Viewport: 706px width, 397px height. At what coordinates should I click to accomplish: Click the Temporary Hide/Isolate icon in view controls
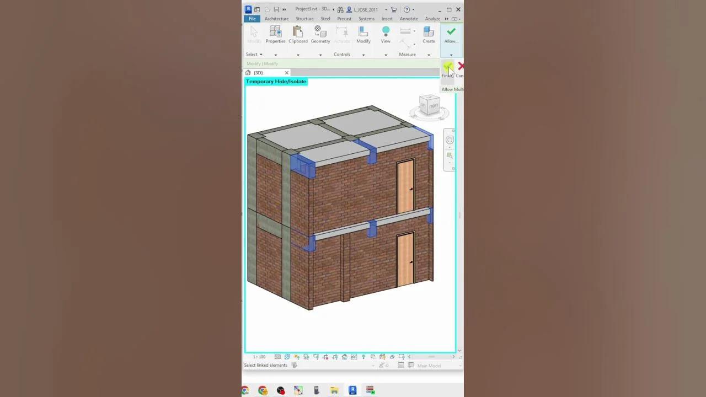tap(354, 357)
